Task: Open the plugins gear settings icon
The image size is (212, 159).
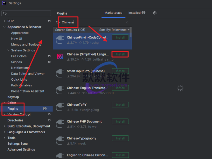Action: (x=155, y=13)
